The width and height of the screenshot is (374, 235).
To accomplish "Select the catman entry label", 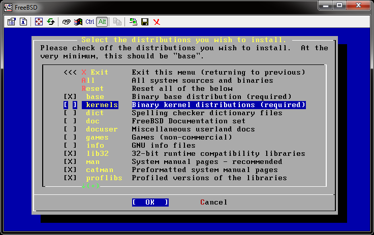I will coord(100,170).
